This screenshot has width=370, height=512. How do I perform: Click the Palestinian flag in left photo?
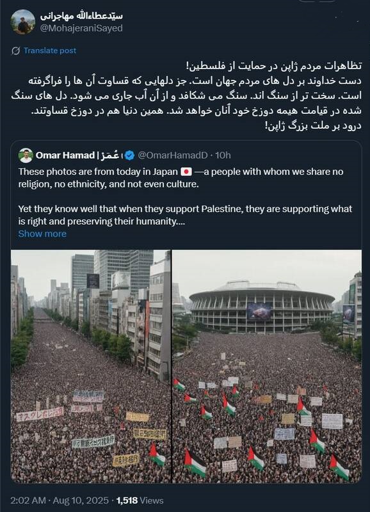click(157, 454)
